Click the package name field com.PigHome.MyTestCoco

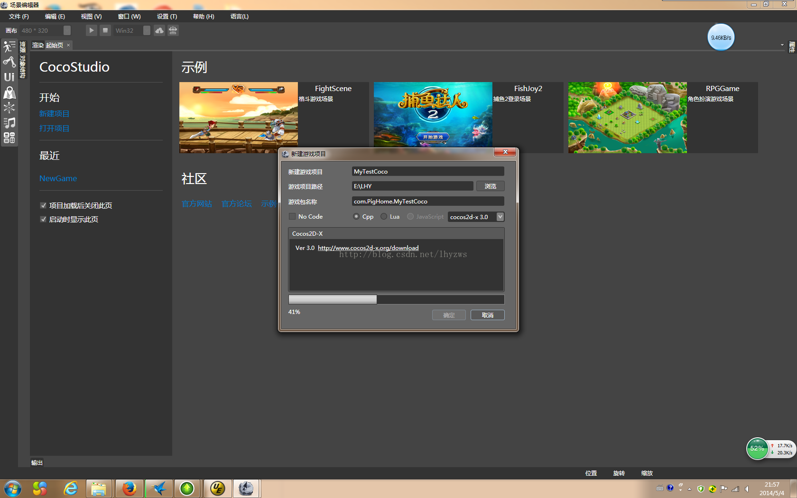pos(428,201)
